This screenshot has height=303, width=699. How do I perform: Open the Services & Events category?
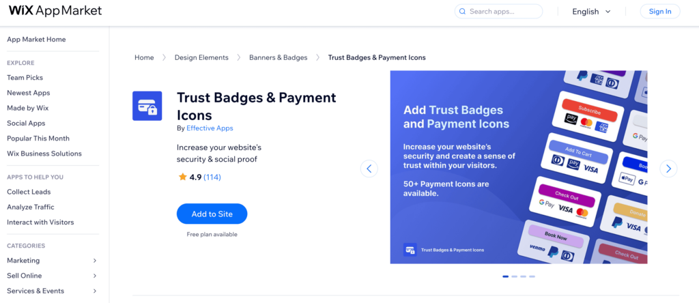[35, 291]
